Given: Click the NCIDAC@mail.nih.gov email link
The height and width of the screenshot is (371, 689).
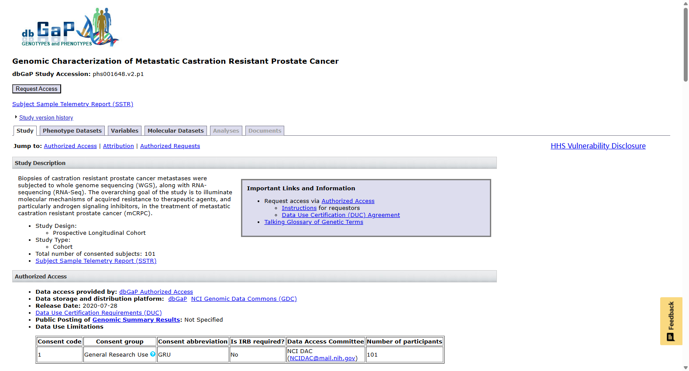Looking at the screenshot, I should click(322, 358).
